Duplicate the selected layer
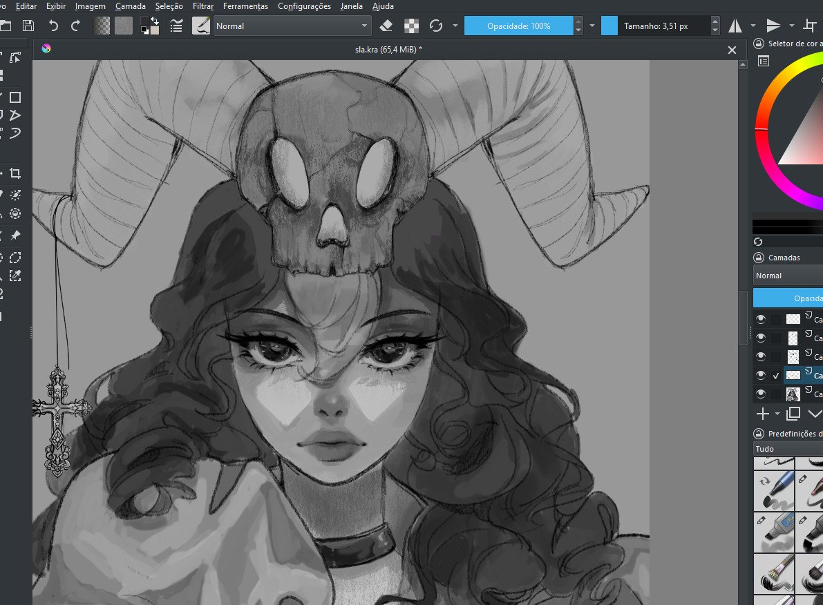 (x=793, y=414)
